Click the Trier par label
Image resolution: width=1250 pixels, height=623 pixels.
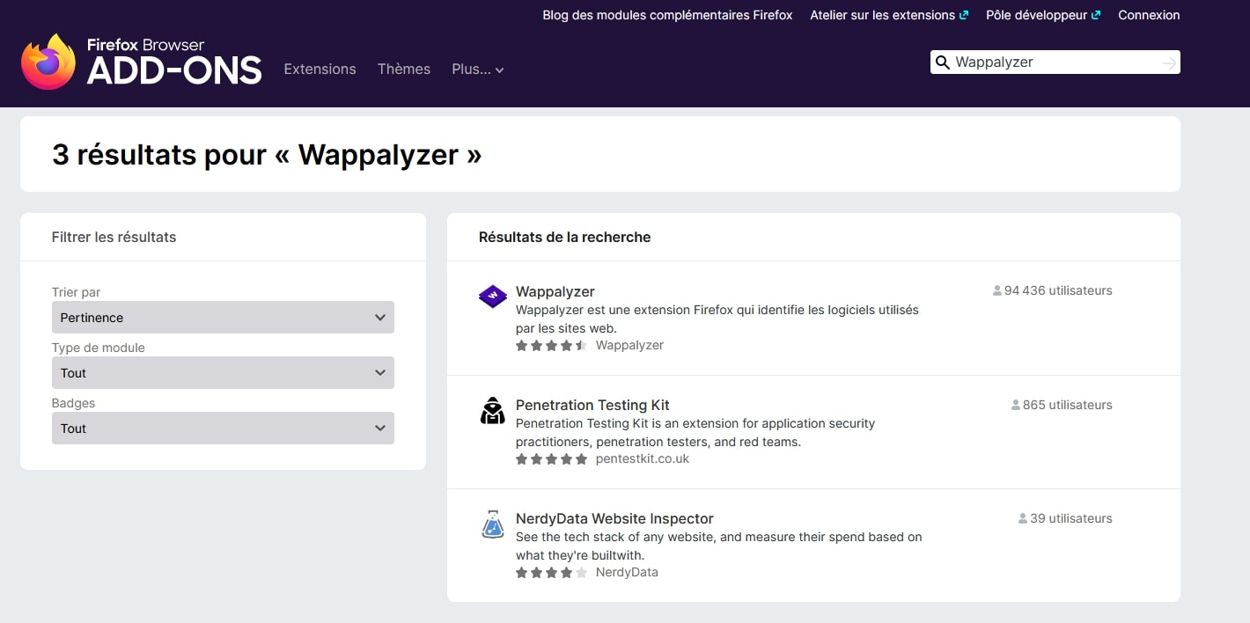77,292
